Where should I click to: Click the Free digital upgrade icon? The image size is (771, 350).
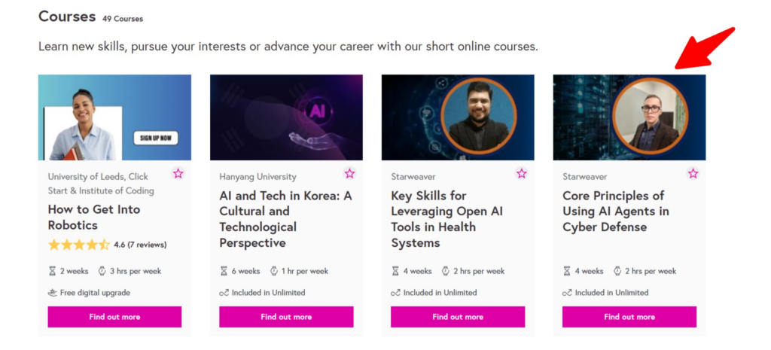click(53, 293)
